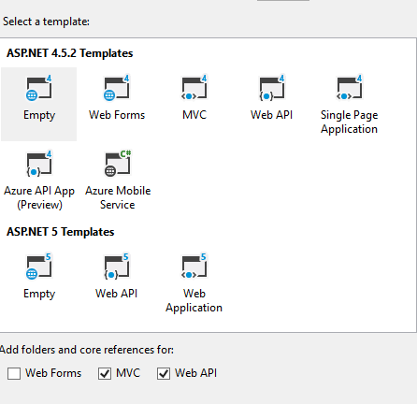
Task: Uncheck the MVC references checkbox
Action: (x=105, y=373)
